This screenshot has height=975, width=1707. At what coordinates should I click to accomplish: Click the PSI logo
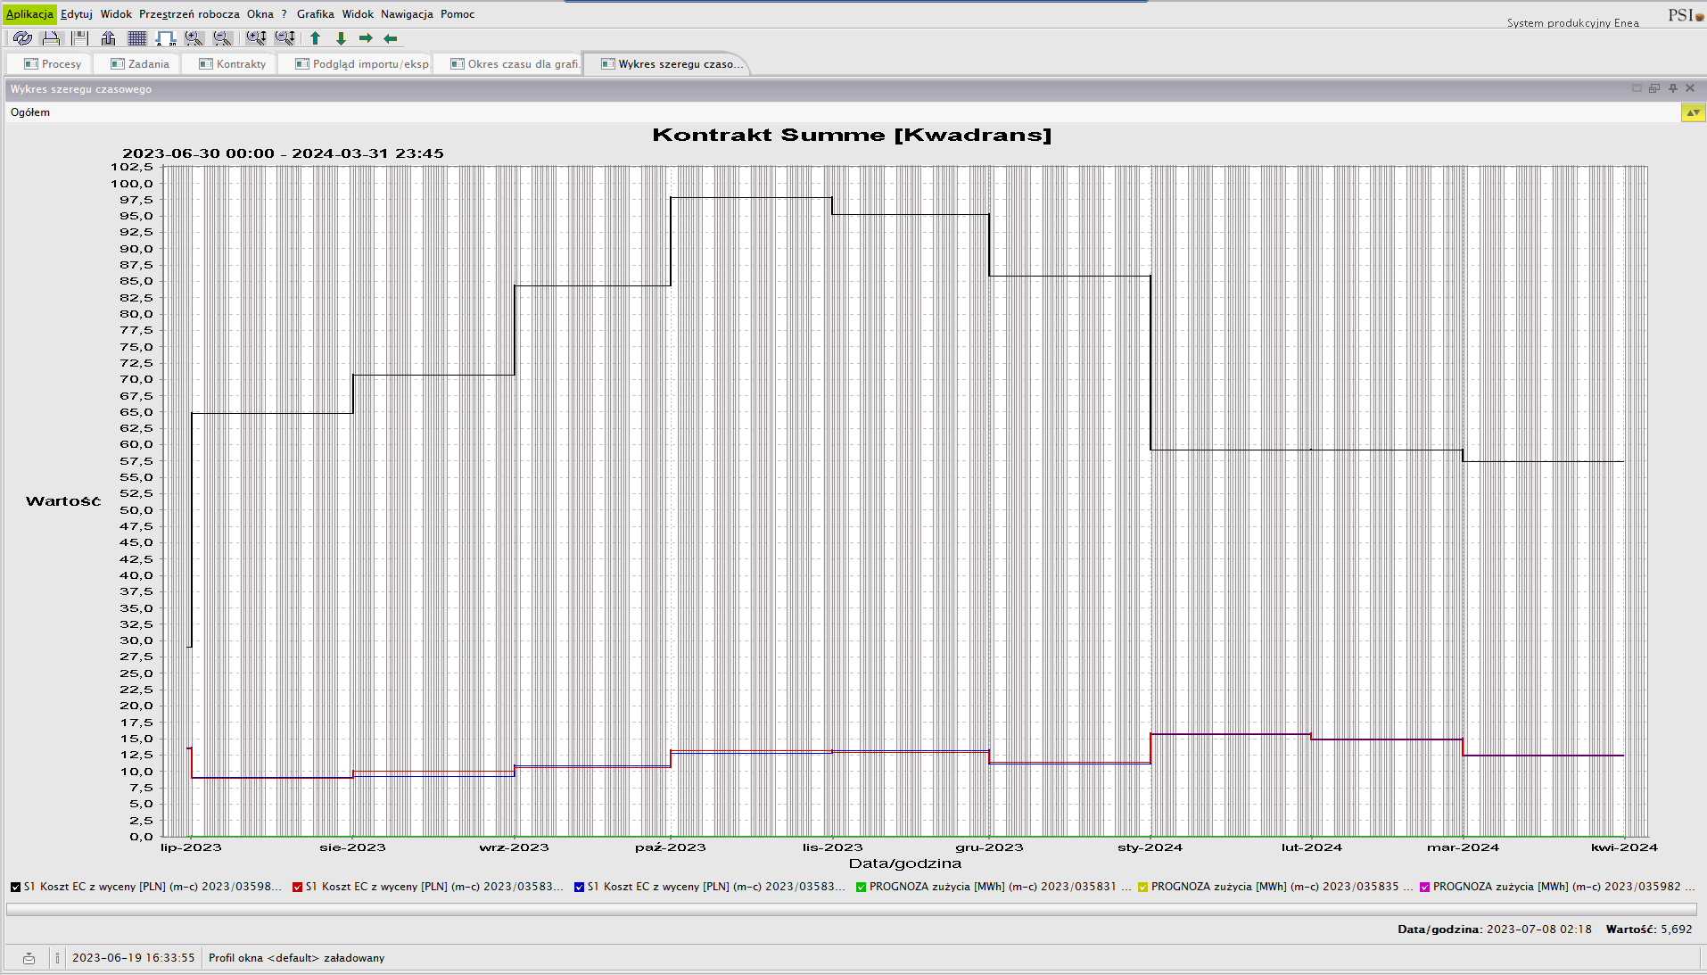(1686, 15)
